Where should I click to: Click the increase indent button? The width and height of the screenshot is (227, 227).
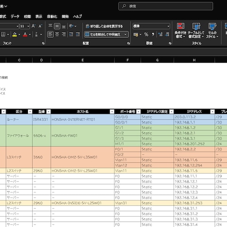click(x=78, y=34)
